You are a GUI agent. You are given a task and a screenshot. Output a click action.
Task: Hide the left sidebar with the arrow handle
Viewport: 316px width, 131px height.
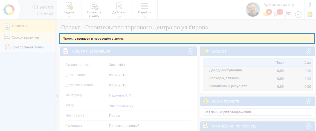point(57,96)
